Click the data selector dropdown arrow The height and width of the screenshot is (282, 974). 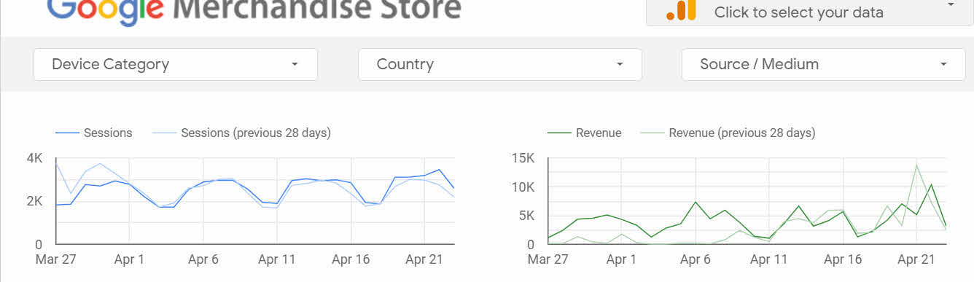click(950, 4)
